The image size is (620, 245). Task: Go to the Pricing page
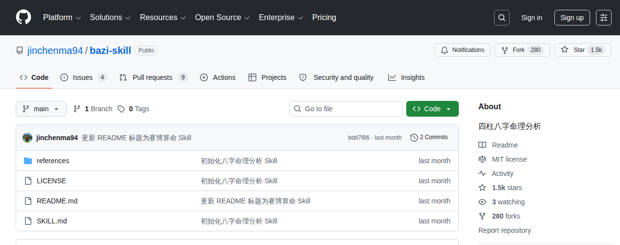coord(324,18)
